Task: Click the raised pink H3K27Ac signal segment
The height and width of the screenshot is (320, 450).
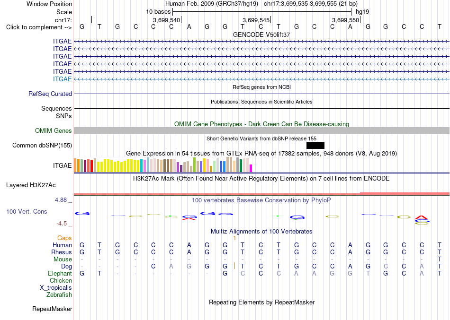Action: [x=405, y=194]
